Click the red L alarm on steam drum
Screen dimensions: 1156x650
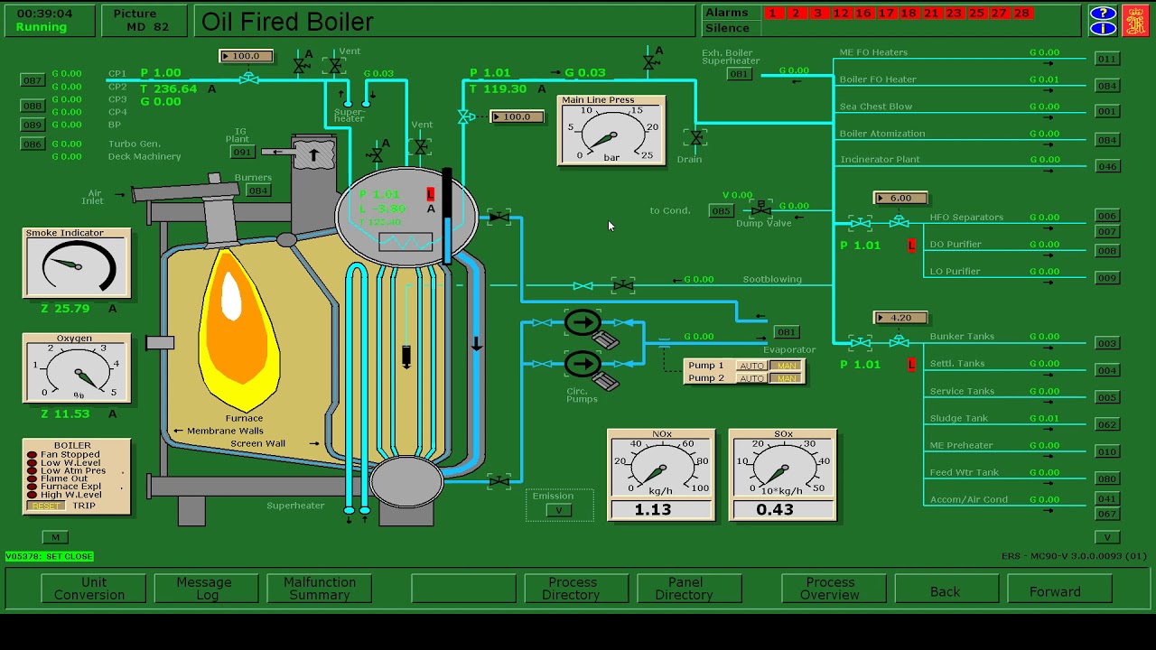click(x=431, y=194)
